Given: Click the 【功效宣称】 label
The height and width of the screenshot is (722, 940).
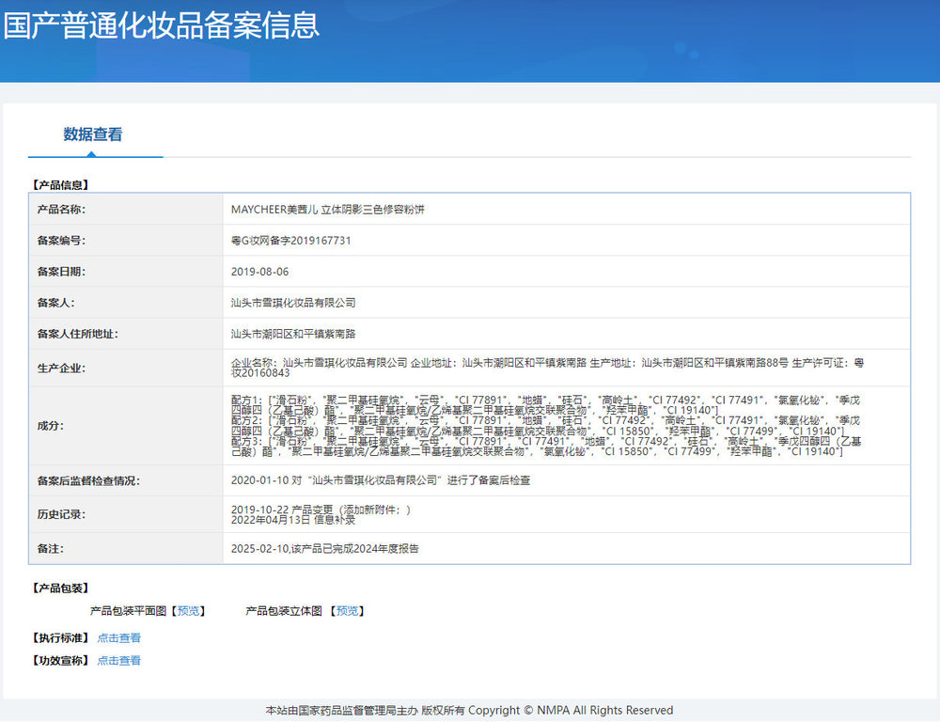Looking at the screenshot, I should 60,661.
